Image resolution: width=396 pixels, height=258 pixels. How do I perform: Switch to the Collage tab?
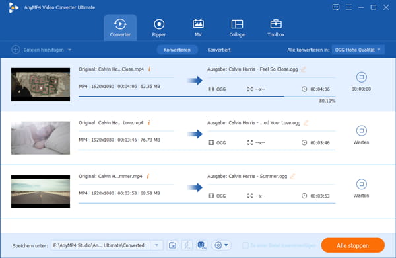pyautogui.click(x=237, y=28)
